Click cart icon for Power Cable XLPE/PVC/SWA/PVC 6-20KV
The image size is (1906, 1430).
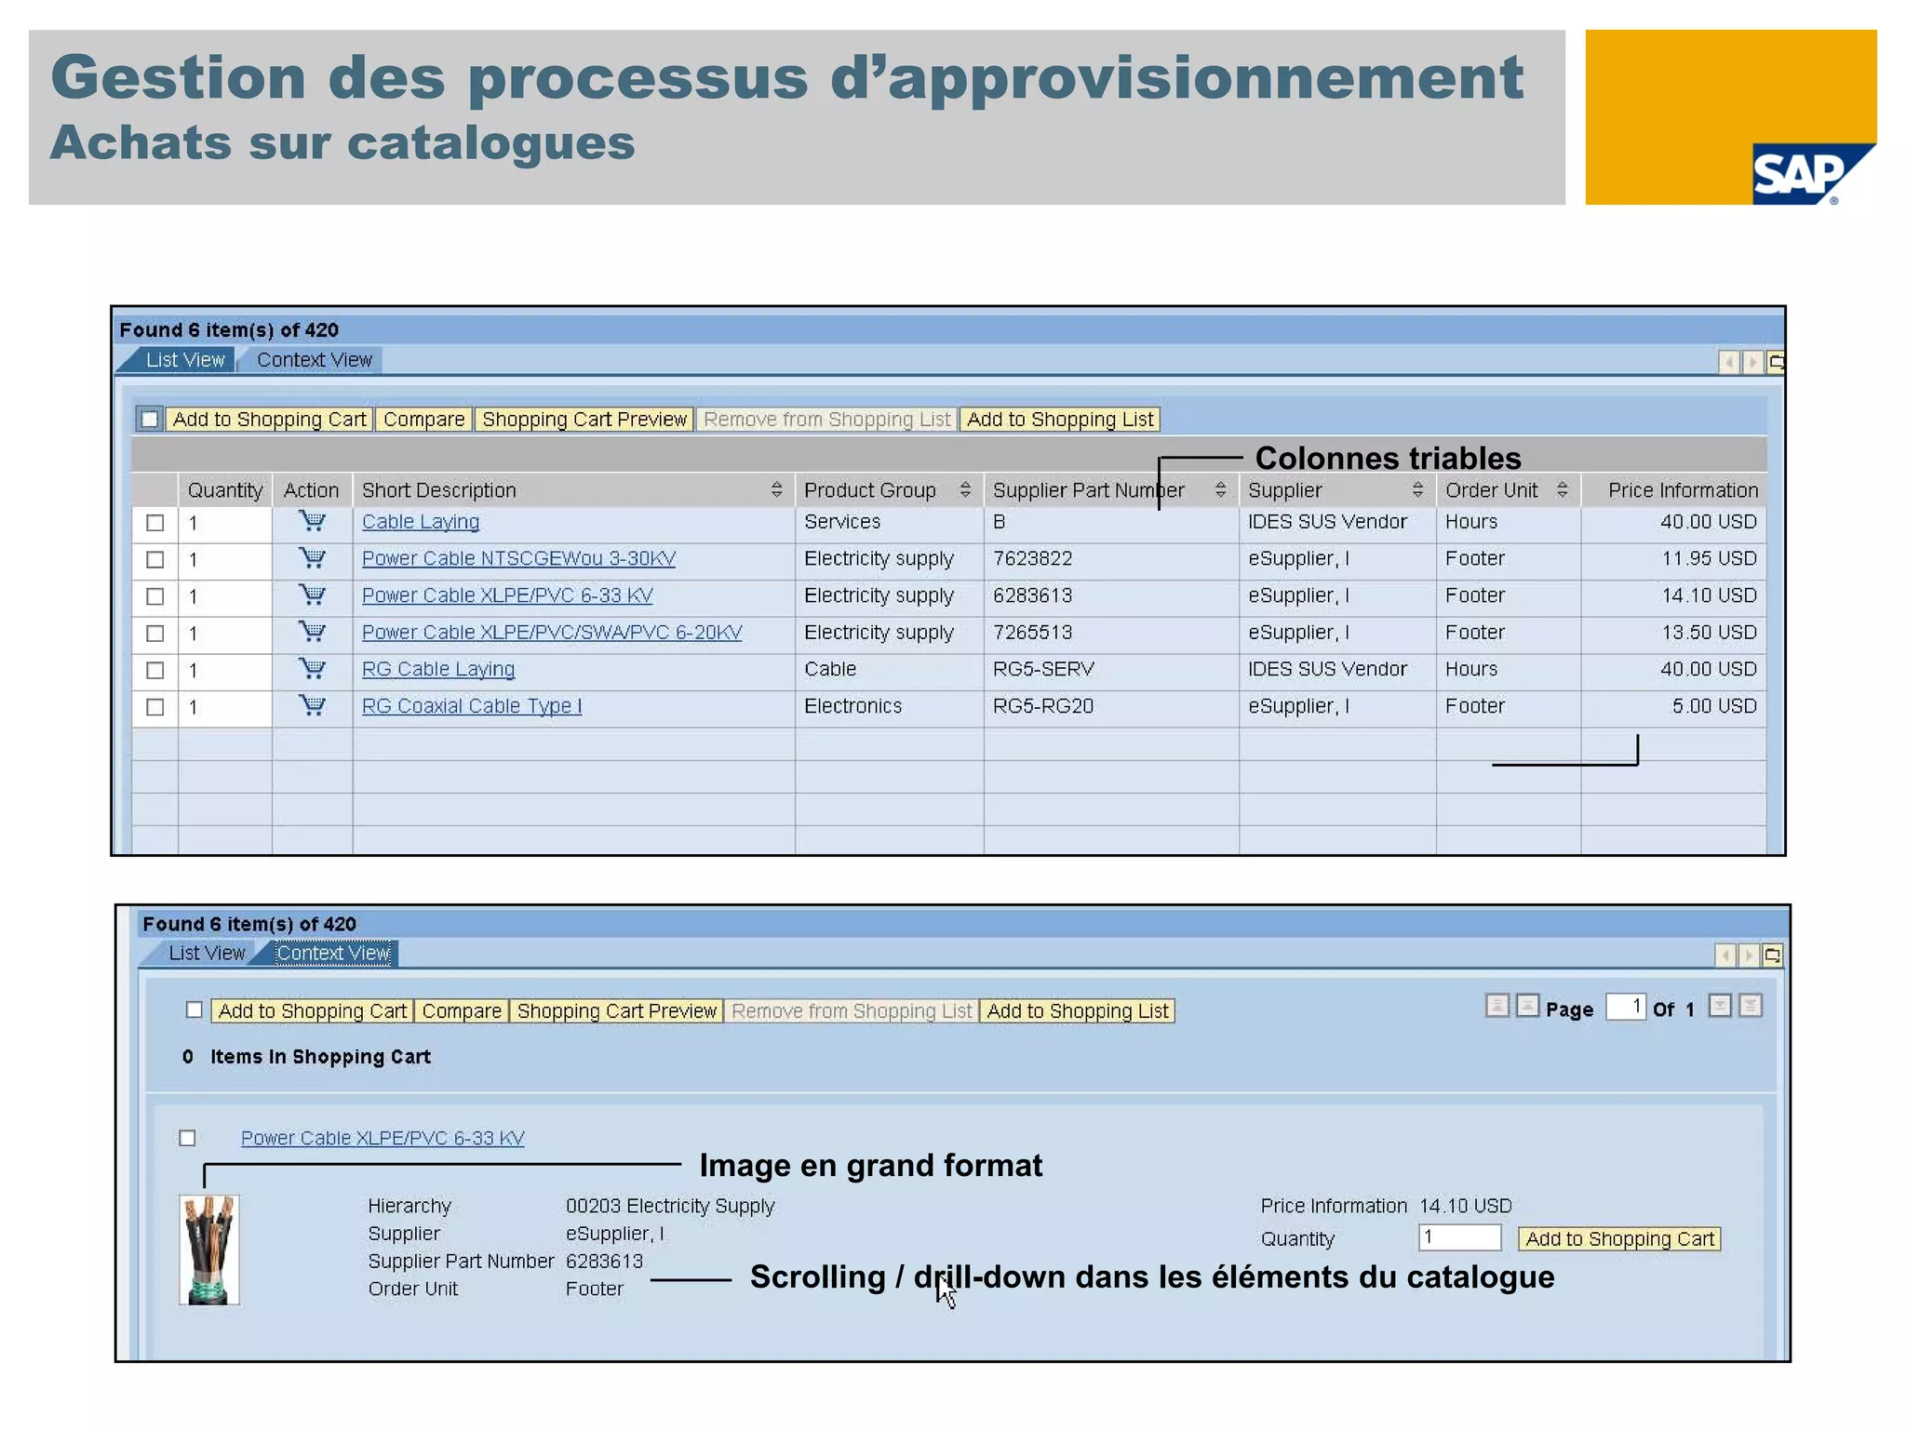coord(313,633)
